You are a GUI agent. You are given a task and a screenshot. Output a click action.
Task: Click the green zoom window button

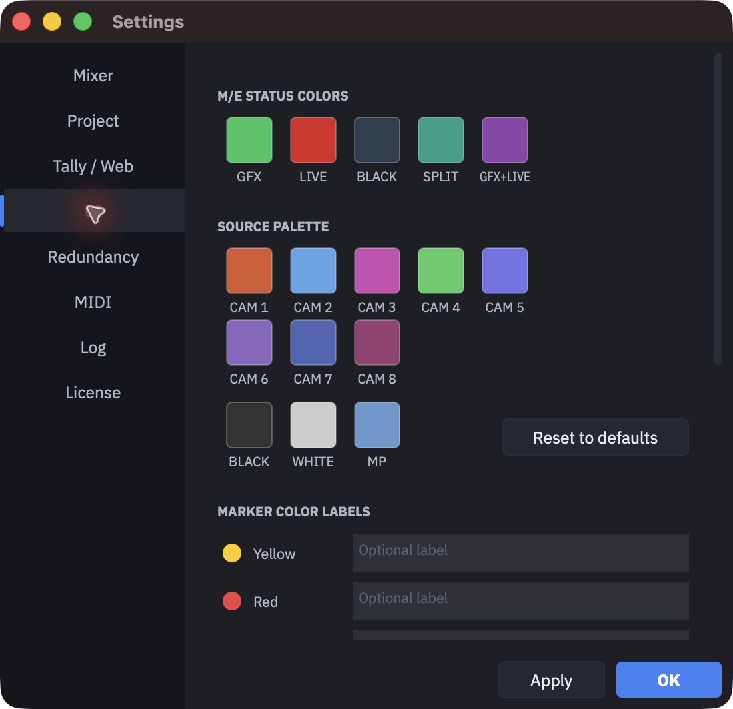point(83,21)
